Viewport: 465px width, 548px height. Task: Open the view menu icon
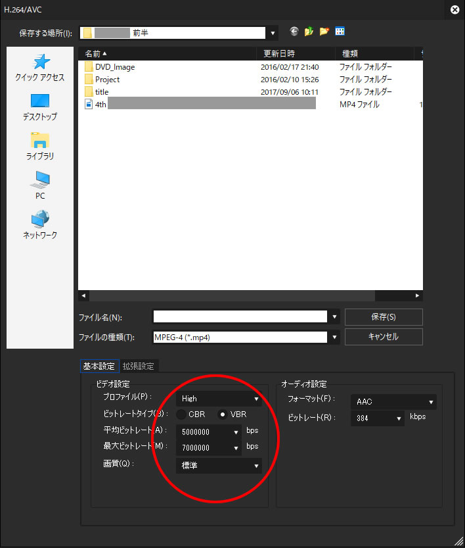[x=340, y=32]
